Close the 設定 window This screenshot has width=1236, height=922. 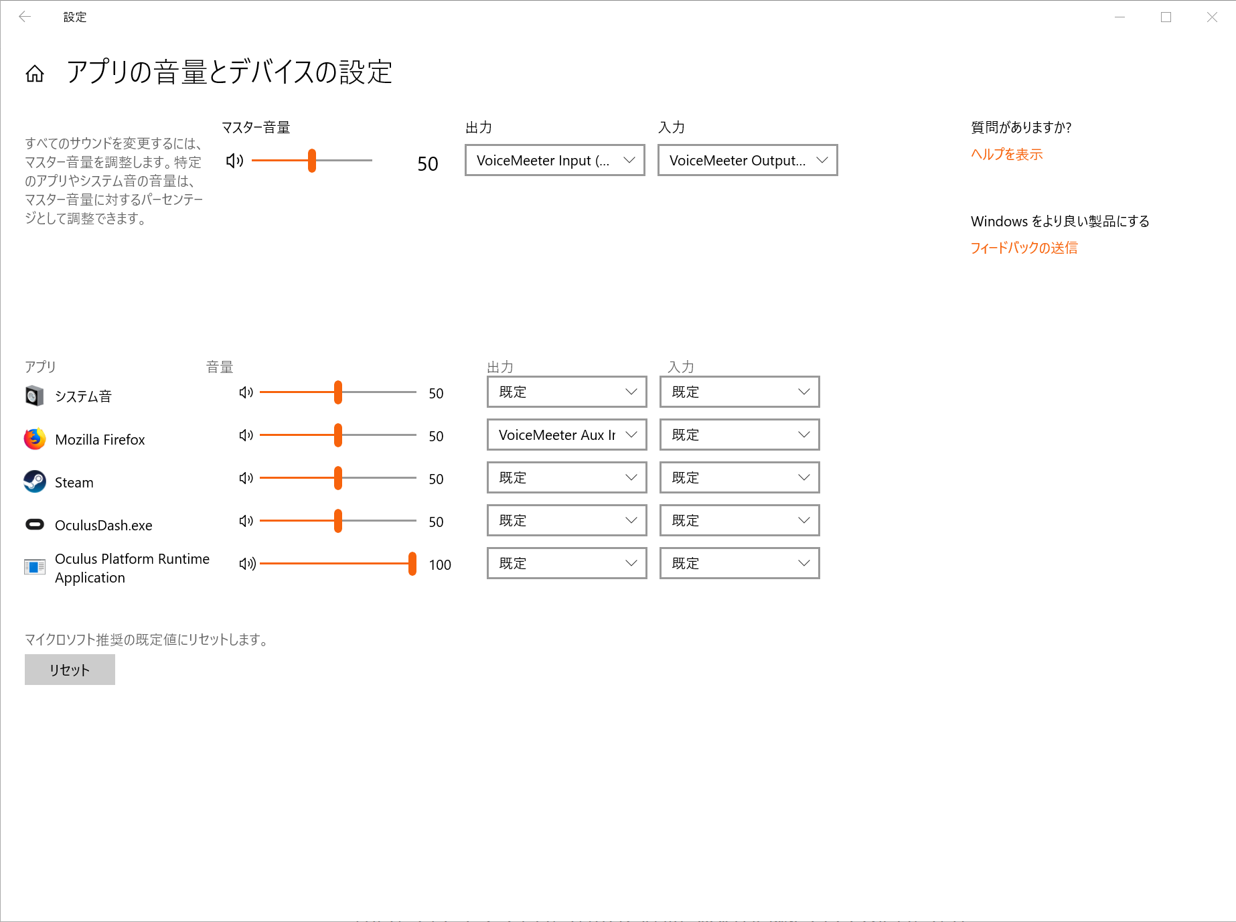point(1212,17)
